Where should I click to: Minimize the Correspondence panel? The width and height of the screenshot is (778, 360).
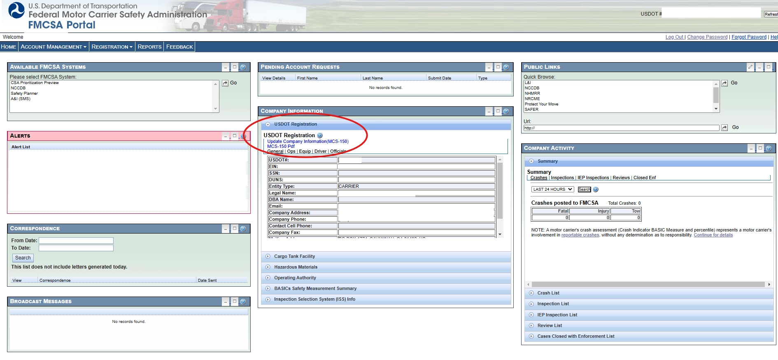coord(226,228)
